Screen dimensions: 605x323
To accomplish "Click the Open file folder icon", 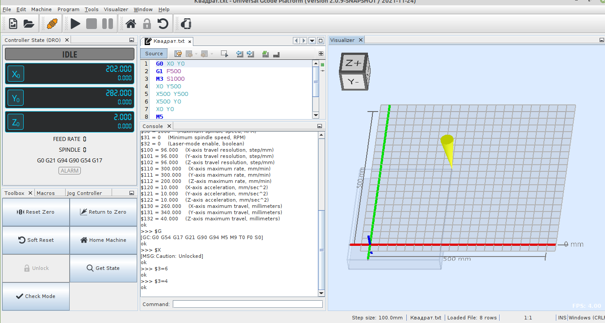I will pos(29,24).
